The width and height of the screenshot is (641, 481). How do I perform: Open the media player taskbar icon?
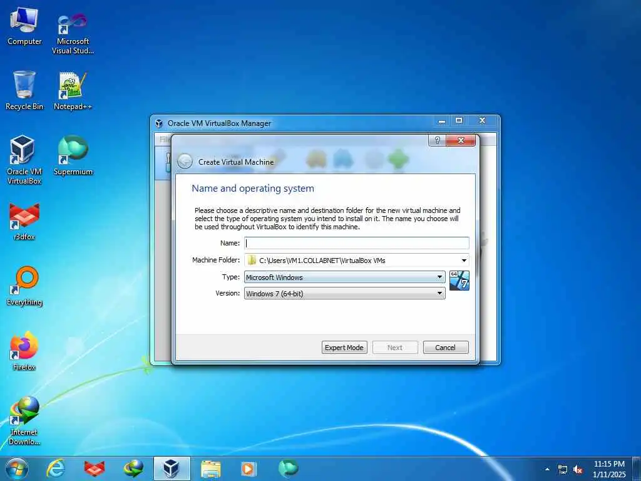coord(249,468)
